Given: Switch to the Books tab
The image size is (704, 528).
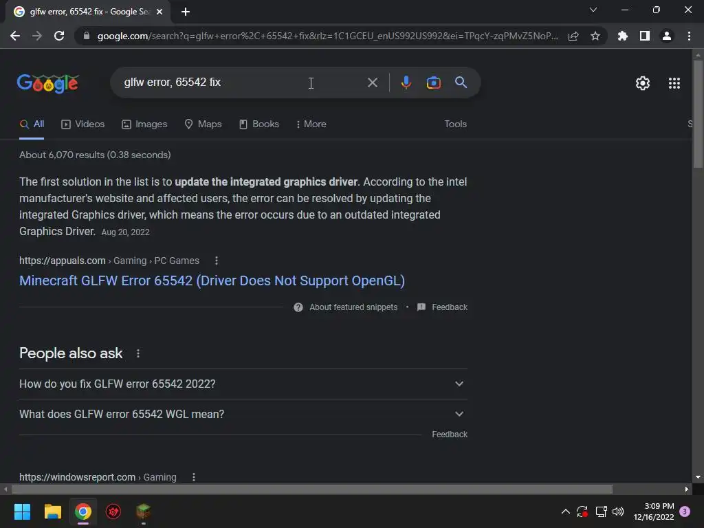Looking at the screenshot, I should pos(259,124).
